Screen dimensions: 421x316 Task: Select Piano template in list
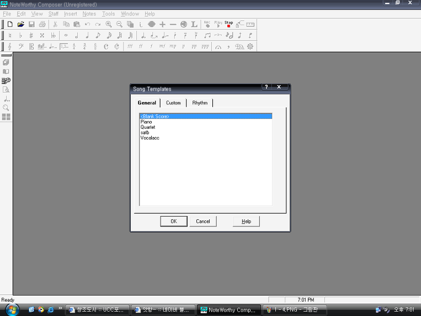click(x=206, y=122)
